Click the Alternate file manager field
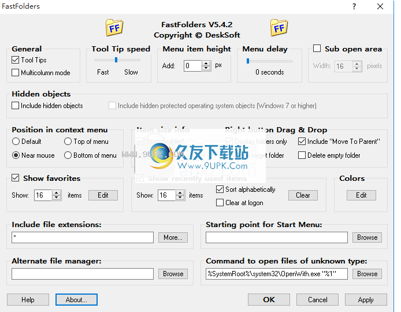This screenshot has height=312, width=401. (83, 274)
